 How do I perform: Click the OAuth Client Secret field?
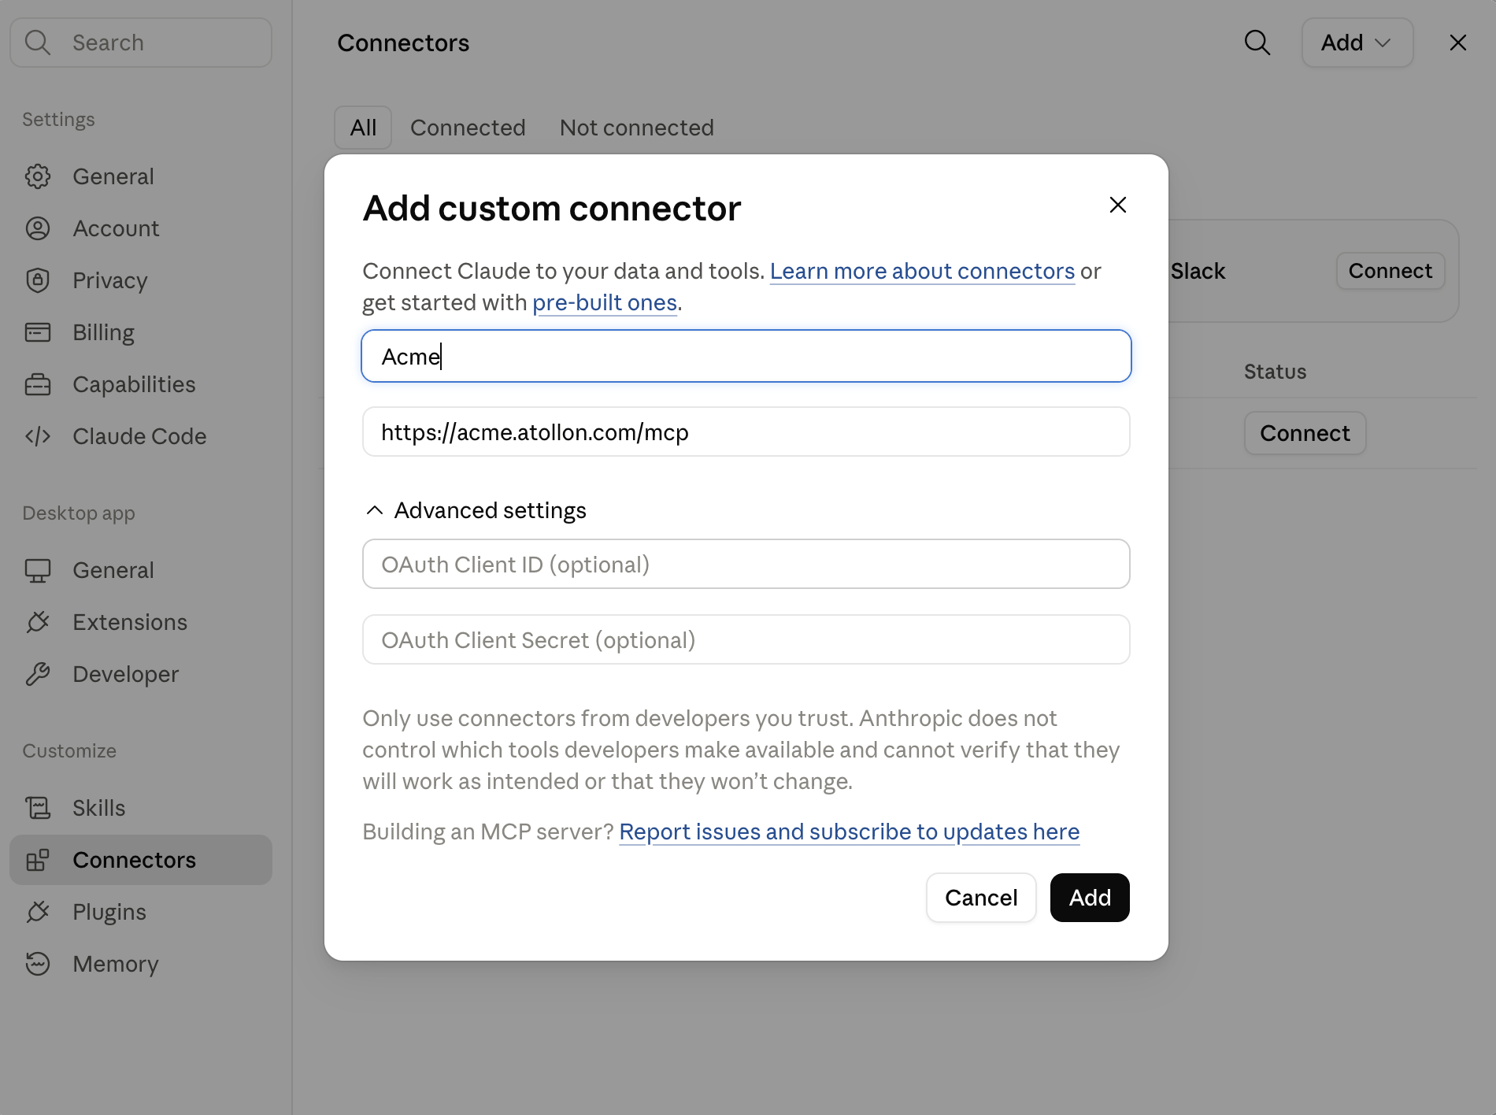click(746, 639)
